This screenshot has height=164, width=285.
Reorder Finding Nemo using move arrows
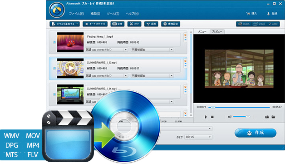click(185, 39)
